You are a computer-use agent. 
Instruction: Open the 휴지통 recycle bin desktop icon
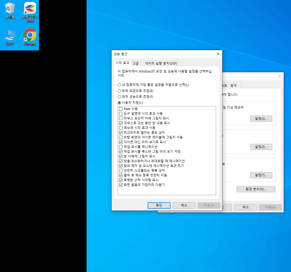pos(10,11)
